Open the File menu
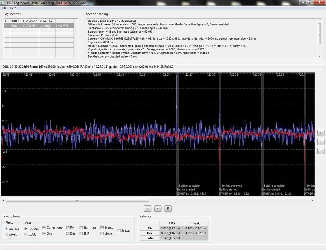This screenshot has width=326, height=250. click(4, 8)
